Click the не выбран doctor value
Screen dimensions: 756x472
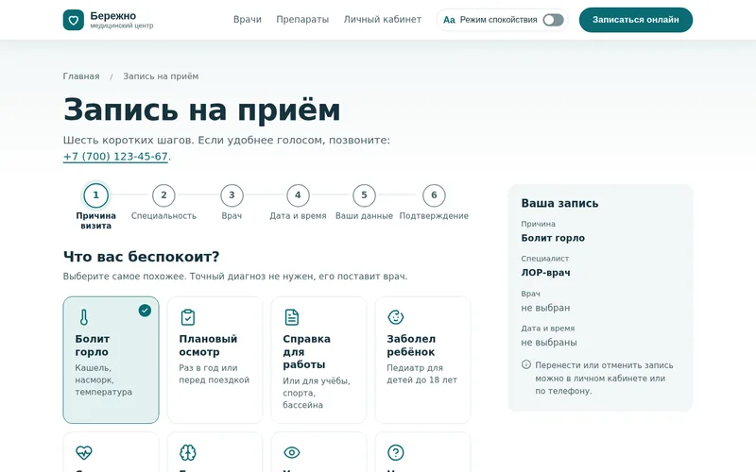pos(545,308)
